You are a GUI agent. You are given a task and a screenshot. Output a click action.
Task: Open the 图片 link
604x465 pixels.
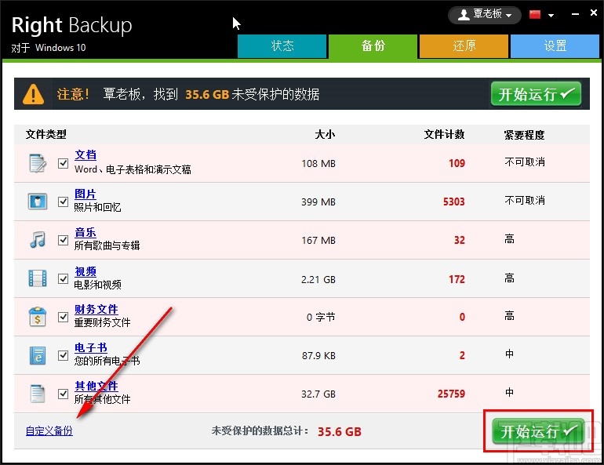click(86, 194)
